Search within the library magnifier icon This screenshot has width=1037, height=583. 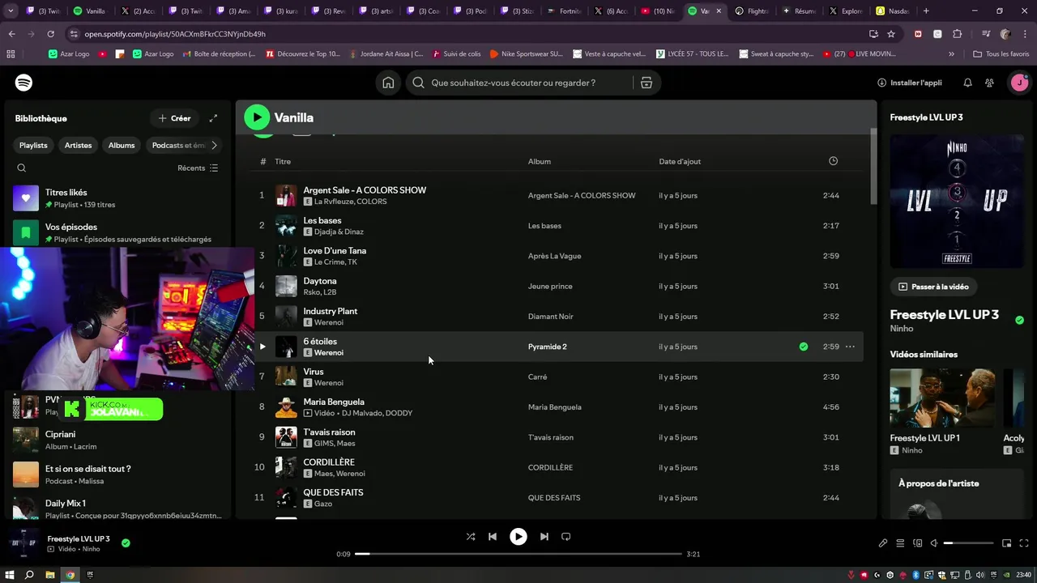coord(22,168)
